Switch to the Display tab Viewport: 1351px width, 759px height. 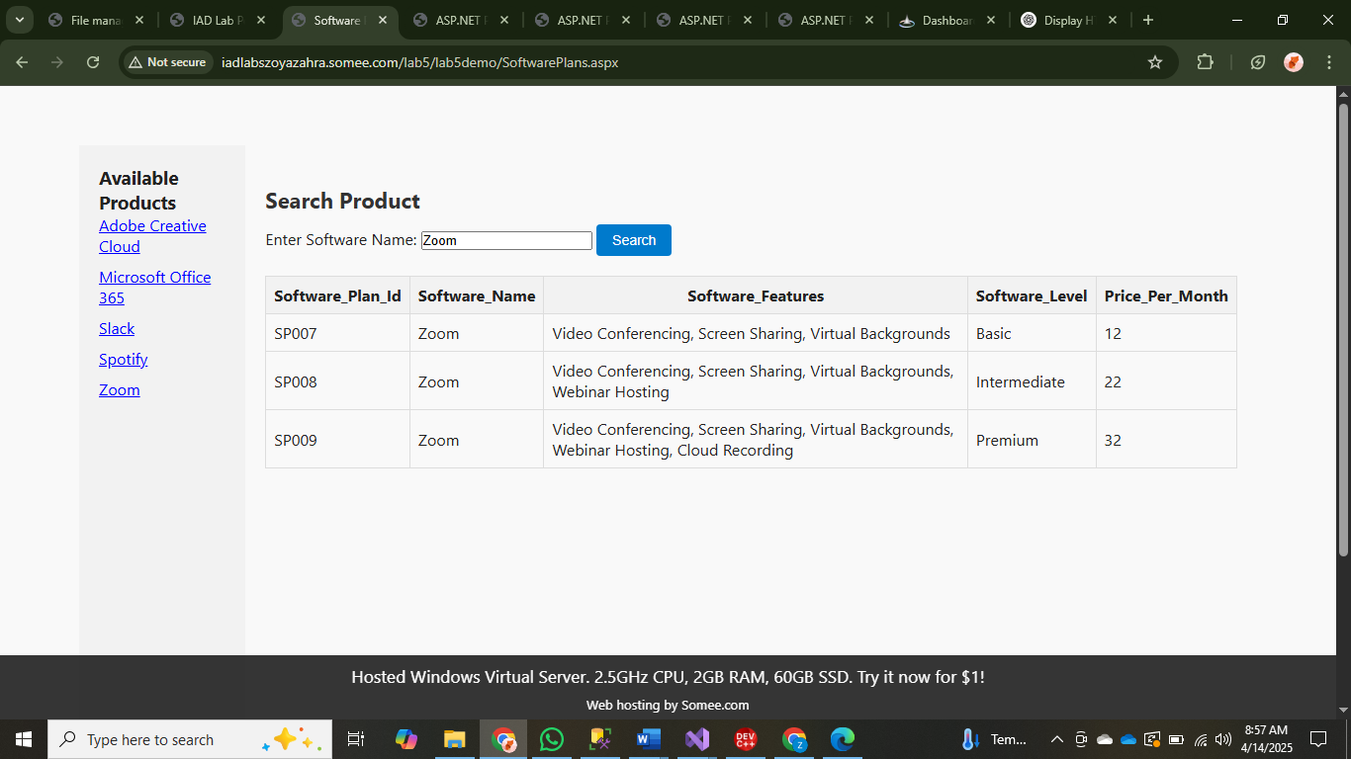1068,20
